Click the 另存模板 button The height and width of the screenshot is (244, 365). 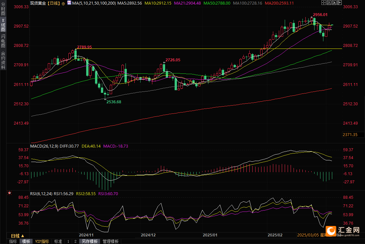coord(90,241)
